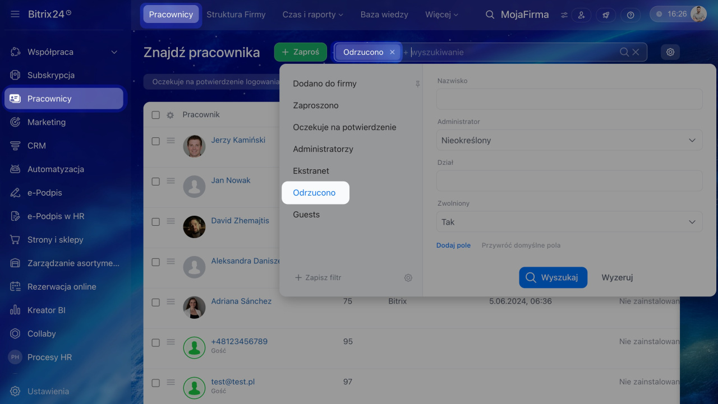The height and width of the screenshot is (404, 718).
Task: Open the Baza wiedzy tab
Action: pos(384,15)
